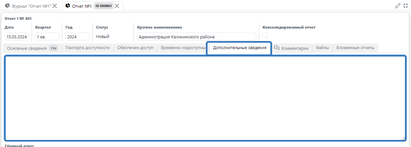Select the Дополнительные сведения tab

coord(239,48)
